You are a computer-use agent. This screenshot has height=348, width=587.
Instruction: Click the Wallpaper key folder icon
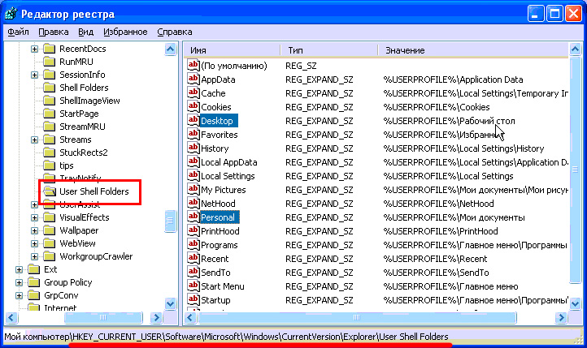point(49,230)
